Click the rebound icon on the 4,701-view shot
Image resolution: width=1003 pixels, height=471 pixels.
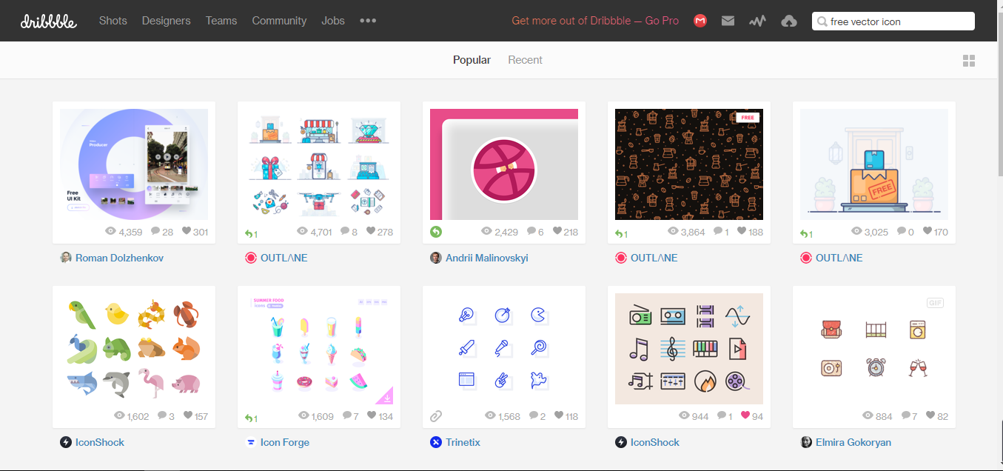click(x=248, y=234)
